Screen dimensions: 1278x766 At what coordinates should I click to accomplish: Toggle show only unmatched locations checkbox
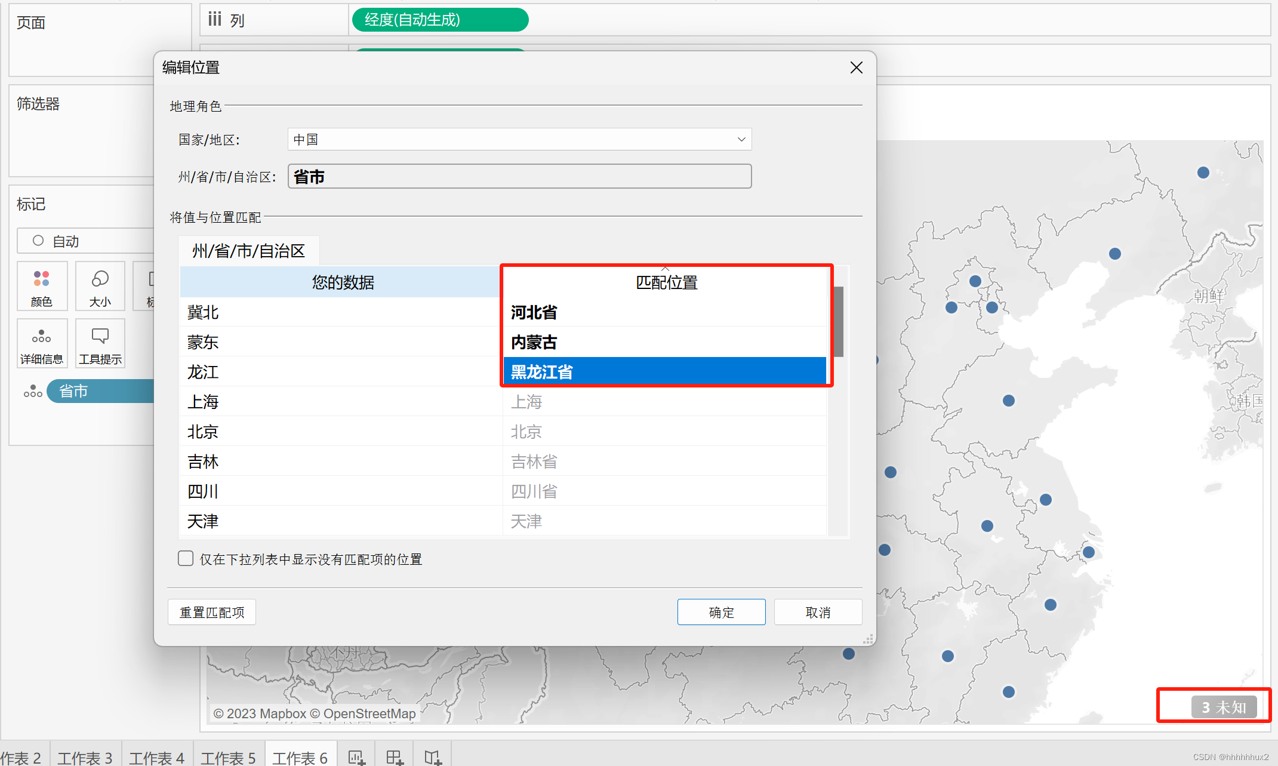click(186, 558)
